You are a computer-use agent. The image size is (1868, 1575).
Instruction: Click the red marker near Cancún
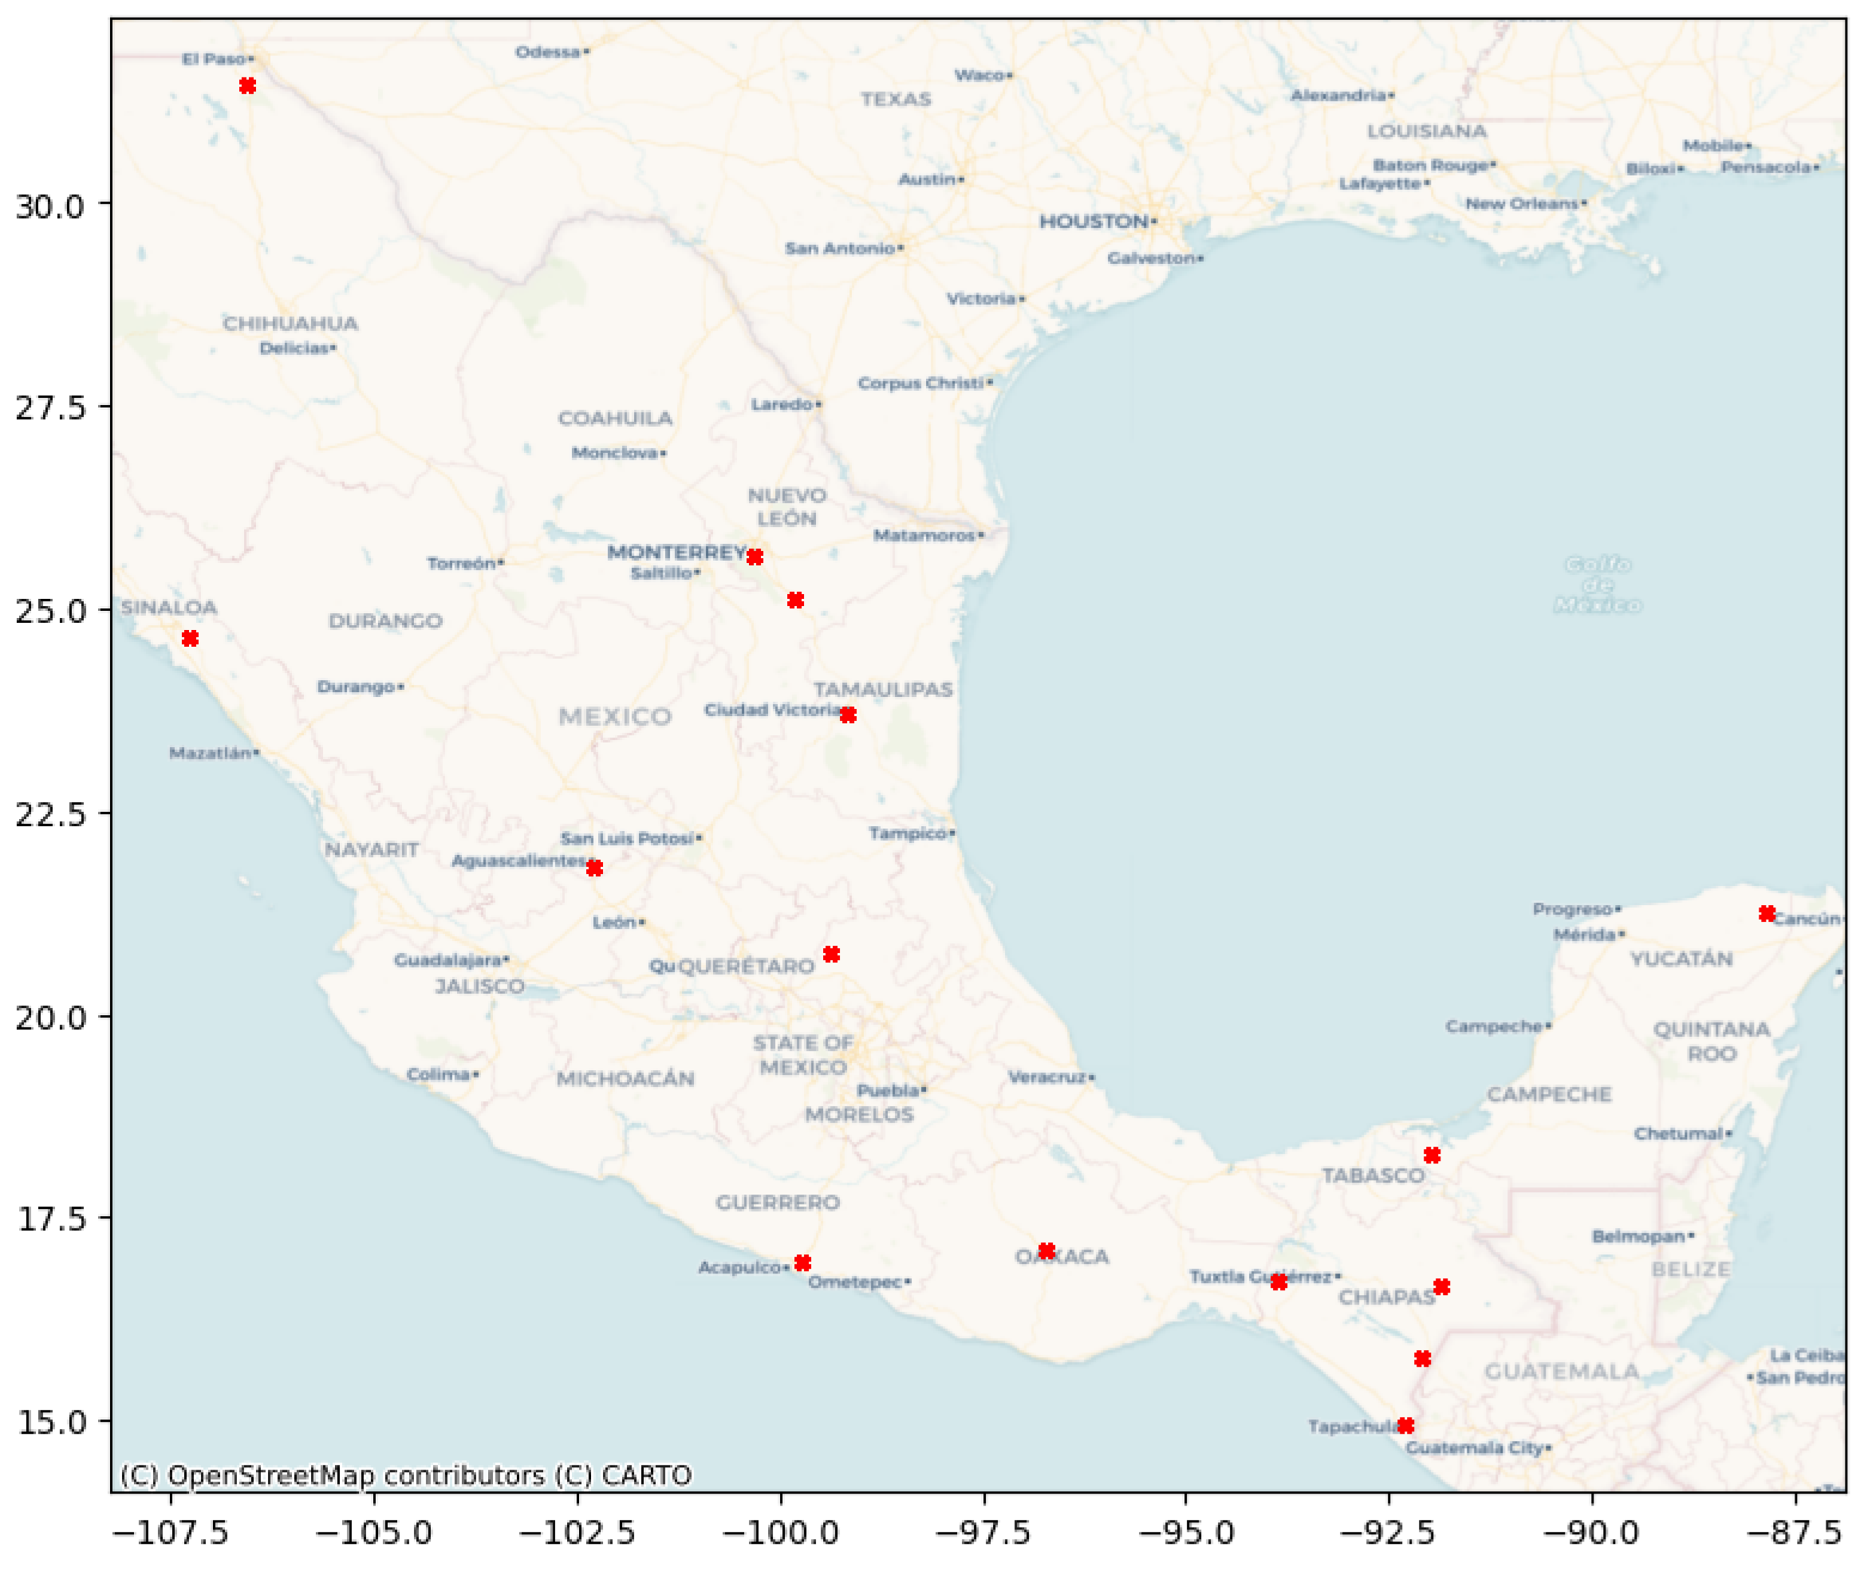coord(1766,913)
